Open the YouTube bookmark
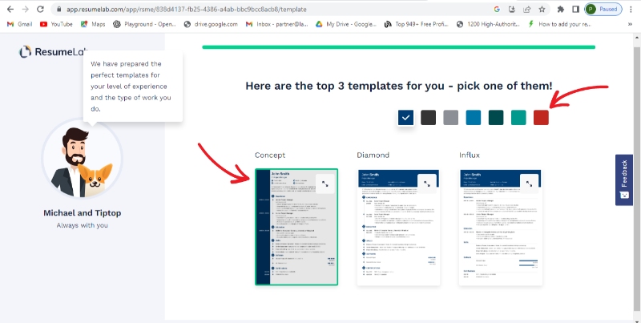Image resolution: width=641 pixels, height=323 pixels. (x=55, y=24)
